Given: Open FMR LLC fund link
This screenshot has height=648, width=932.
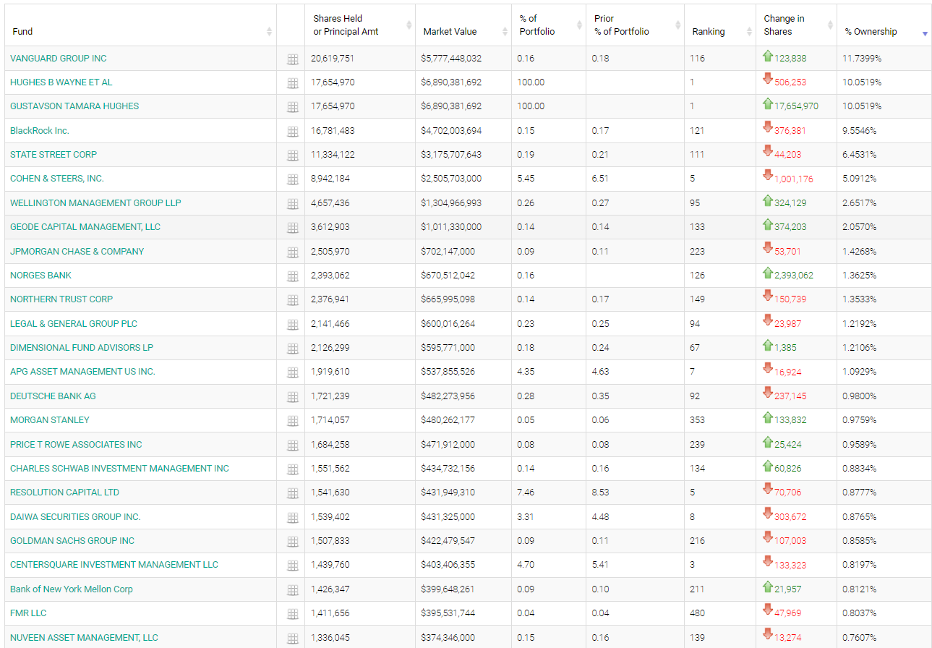Looking at the screenshot, I should click(28, 613).
